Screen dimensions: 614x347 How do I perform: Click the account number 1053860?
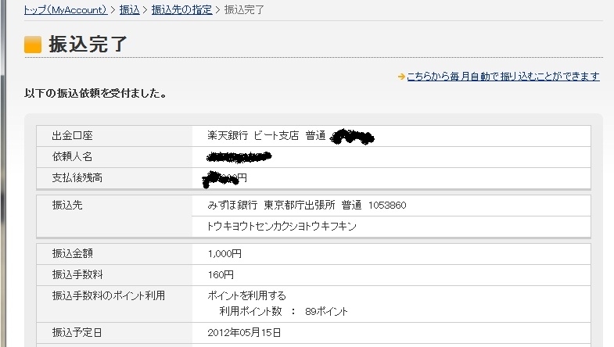coord(387,206)
